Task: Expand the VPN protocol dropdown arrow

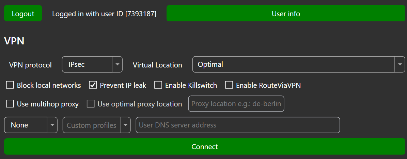Action: (x=117, y=64)
